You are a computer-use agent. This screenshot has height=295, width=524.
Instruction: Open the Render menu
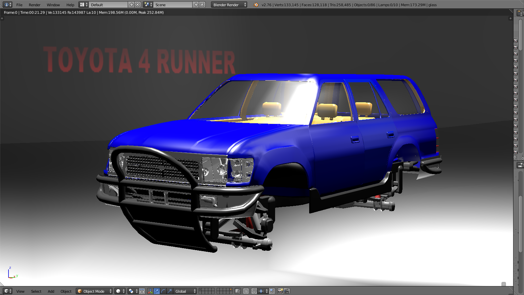pos(34,5)
